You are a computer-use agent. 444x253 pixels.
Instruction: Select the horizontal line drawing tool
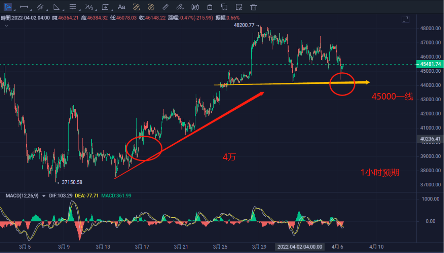pos(24,7)
